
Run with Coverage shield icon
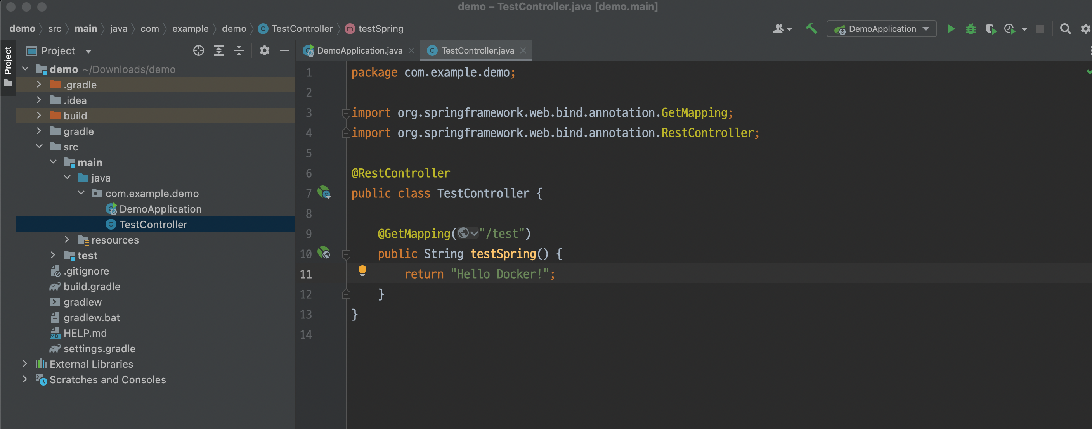(990, 29)
